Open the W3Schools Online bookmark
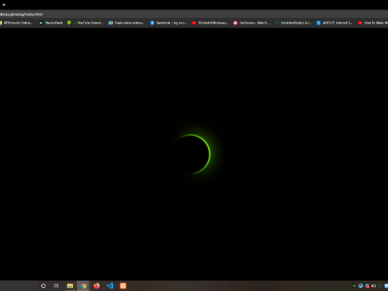The height and width of the screenshot is (291, 388). pyautogui.click(x=17, y=22)
